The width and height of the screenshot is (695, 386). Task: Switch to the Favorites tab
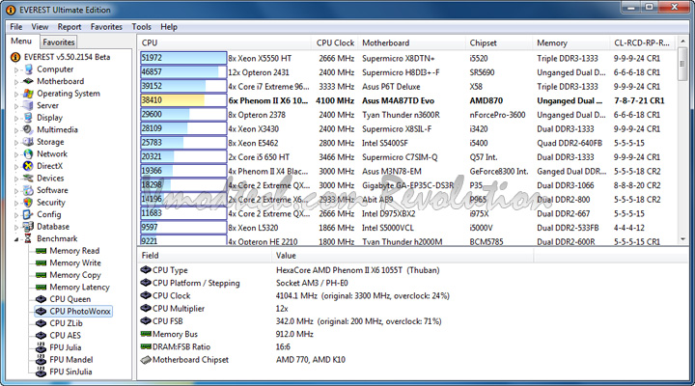click(x=59, y=42)
